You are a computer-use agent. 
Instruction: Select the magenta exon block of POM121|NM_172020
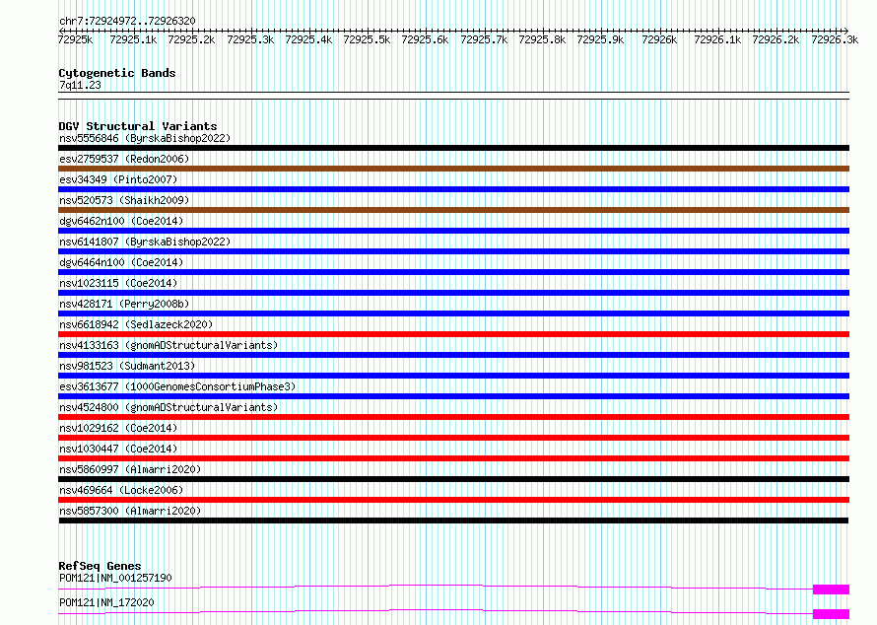[831, 614]
